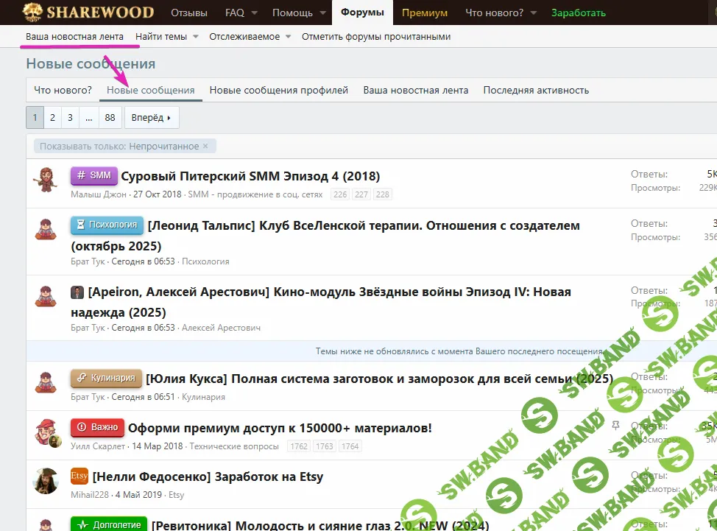Expand the FAQ dropdown menu
The height and width of the screenshot is (531, 717).
[x=254, y=13]
